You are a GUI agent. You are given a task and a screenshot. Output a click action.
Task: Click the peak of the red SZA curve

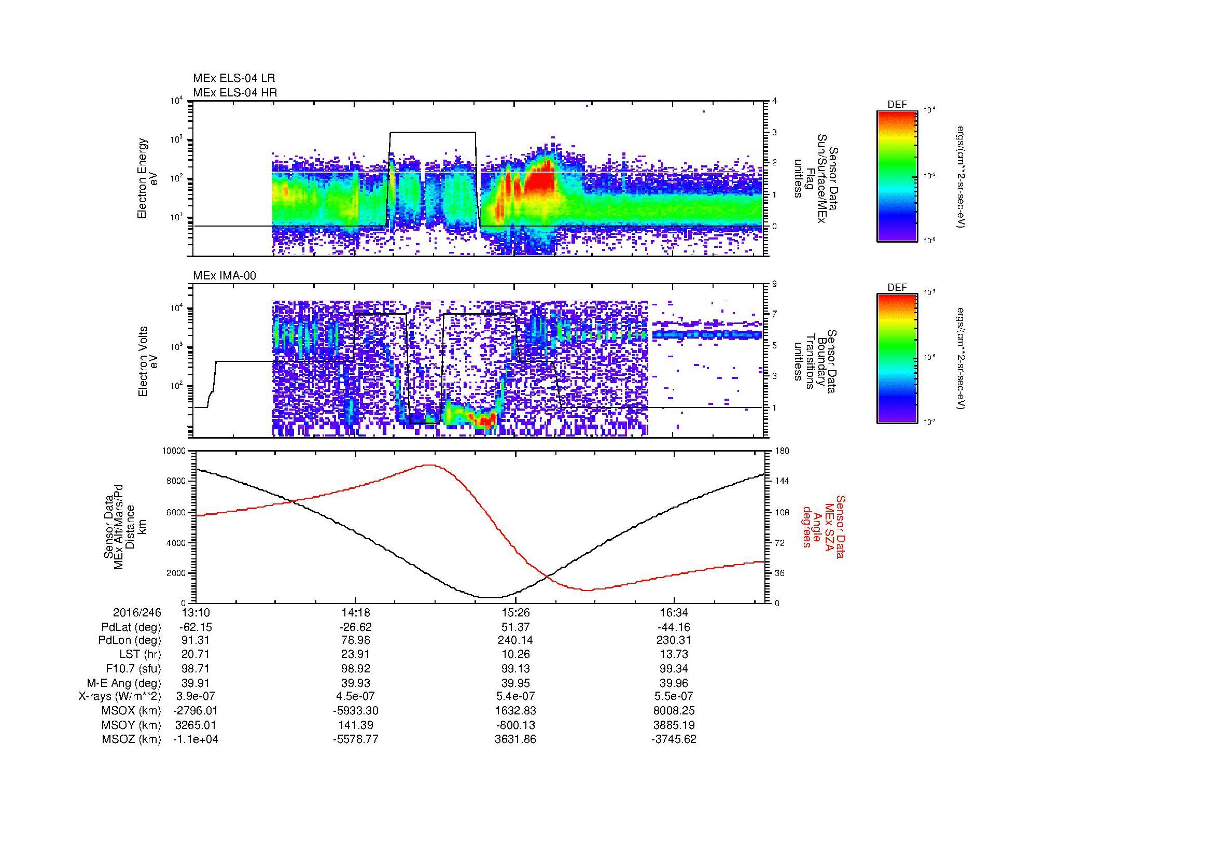point(430,465)
